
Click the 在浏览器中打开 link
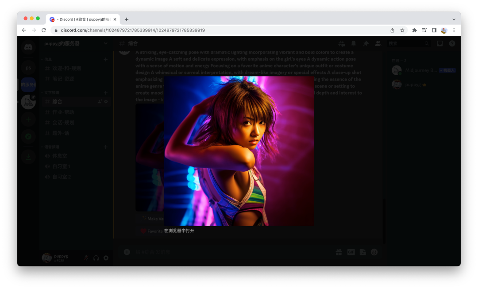click(x=179, y=231)
